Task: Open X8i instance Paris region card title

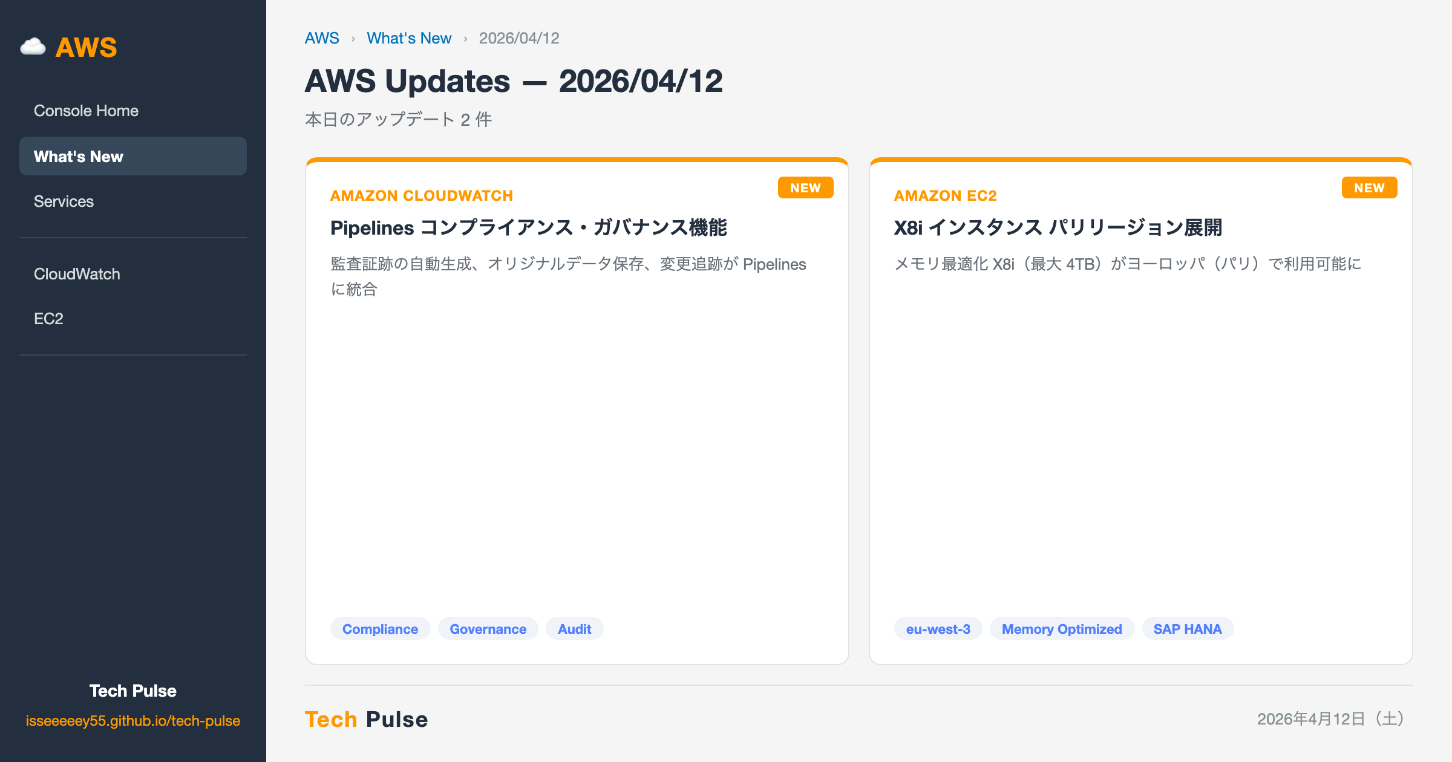Action: coord(1058,228)
